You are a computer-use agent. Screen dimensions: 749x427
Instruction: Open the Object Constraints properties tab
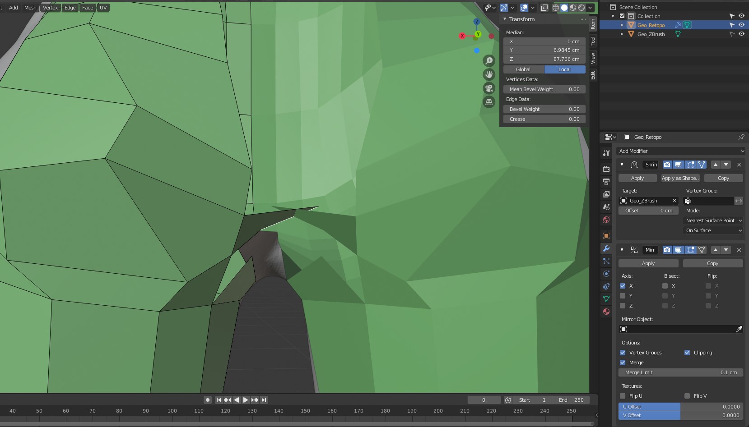pyautogui.click(x=606, y=286)
